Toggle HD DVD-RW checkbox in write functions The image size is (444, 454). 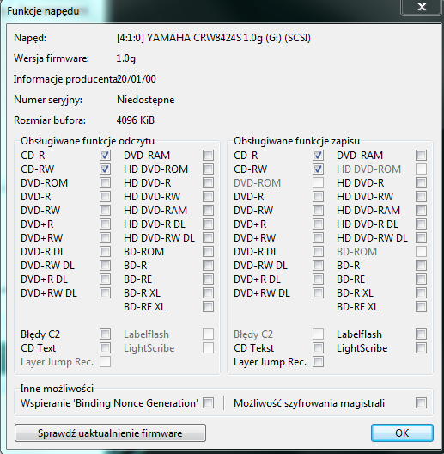point(421,196)
